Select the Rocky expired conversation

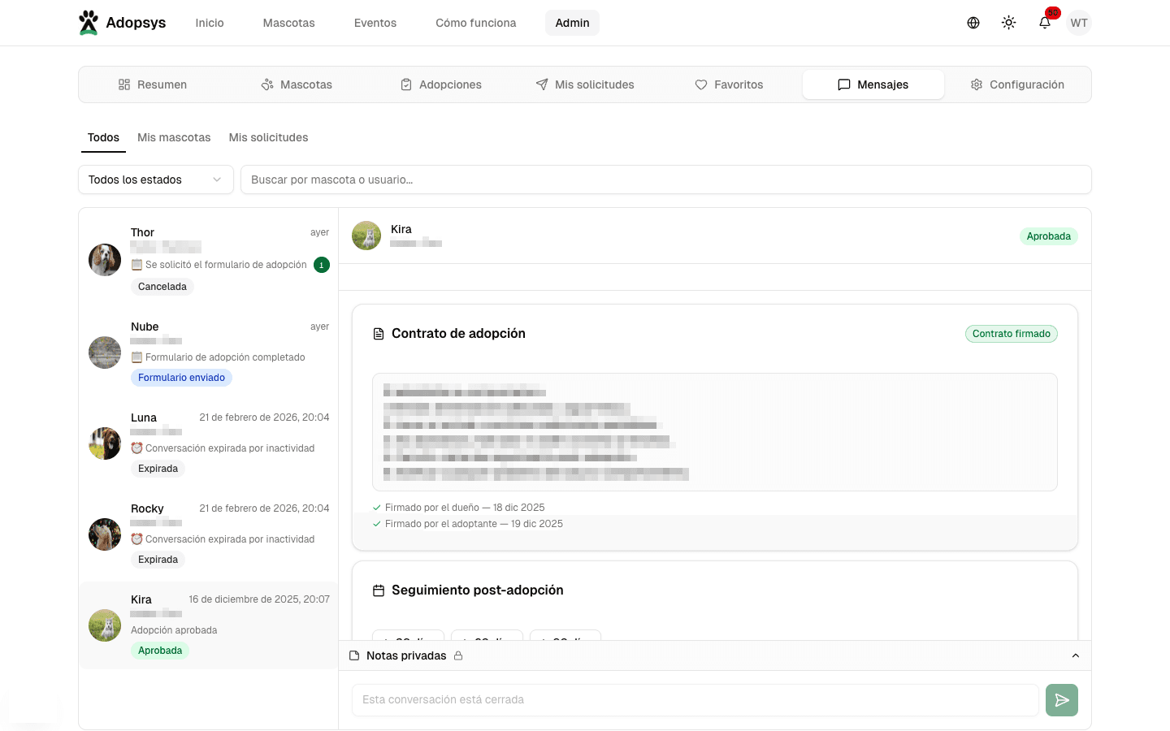coord(209,534)
